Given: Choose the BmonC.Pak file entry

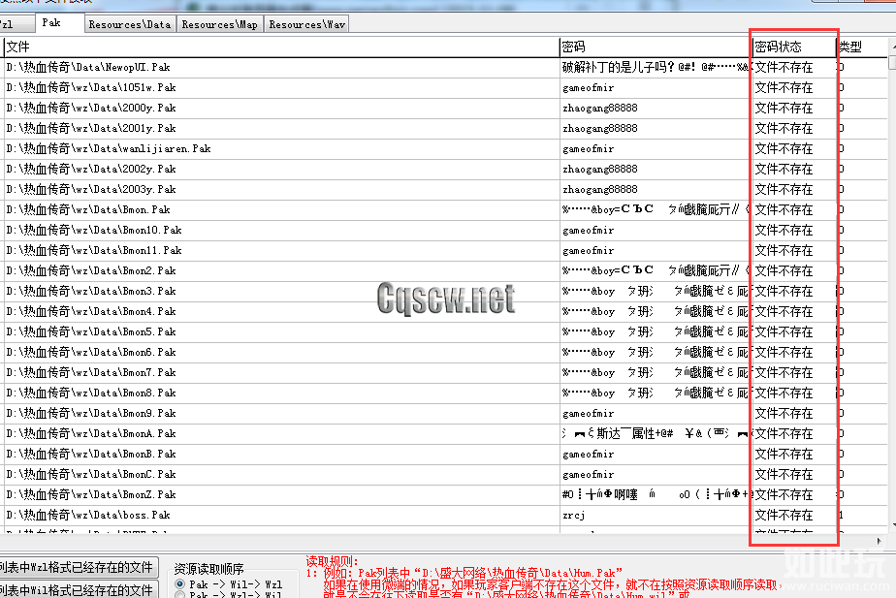Looking at the screenshot, I should tap(91, 475).
